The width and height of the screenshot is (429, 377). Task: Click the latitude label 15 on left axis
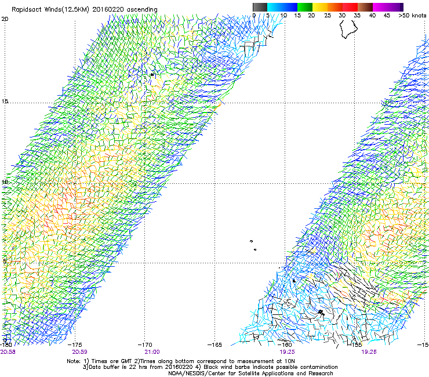(x=5, y=101)
